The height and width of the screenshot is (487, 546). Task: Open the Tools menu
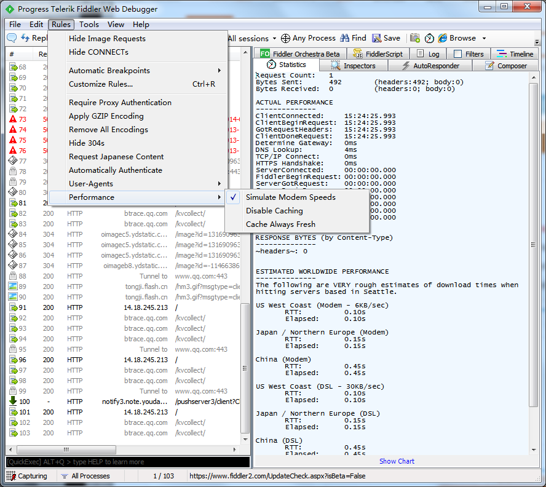coord(89,25)
